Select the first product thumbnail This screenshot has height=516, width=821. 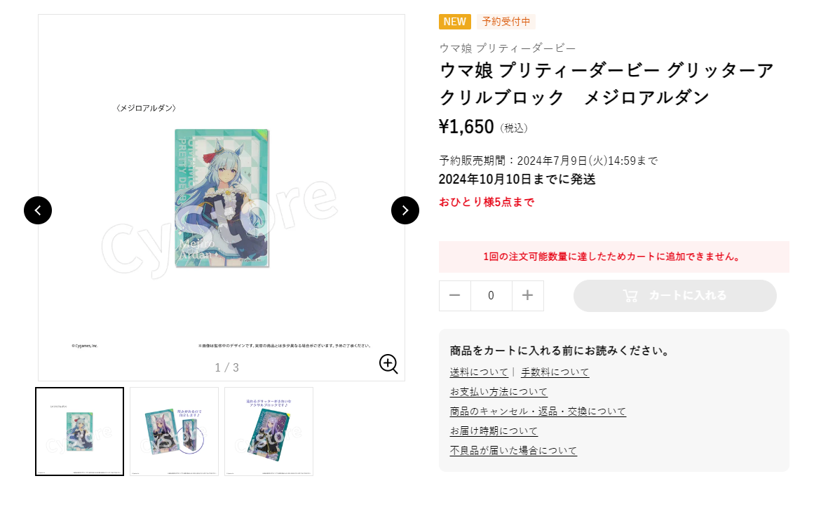coord(80,431)
